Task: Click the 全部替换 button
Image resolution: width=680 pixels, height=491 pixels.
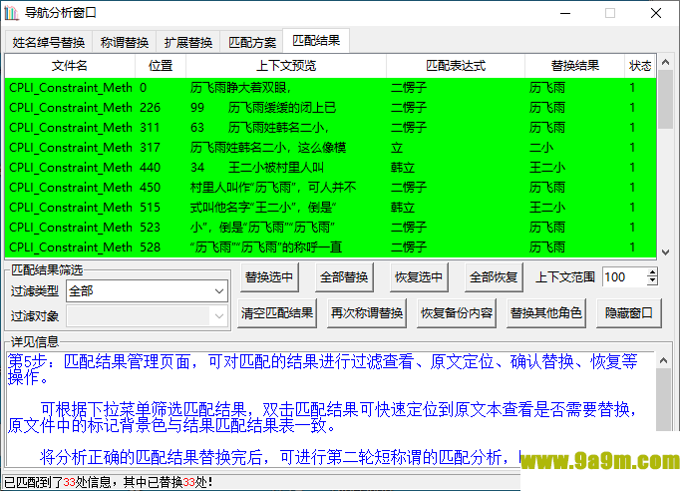Action: pyautogui.click(x=344, y=277)
